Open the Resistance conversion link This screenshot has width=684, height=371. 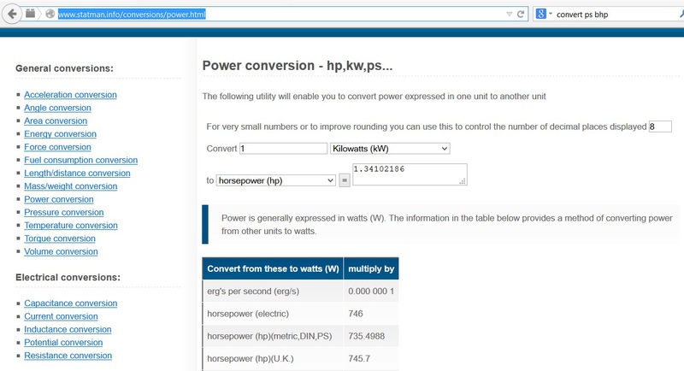[68, 356]
